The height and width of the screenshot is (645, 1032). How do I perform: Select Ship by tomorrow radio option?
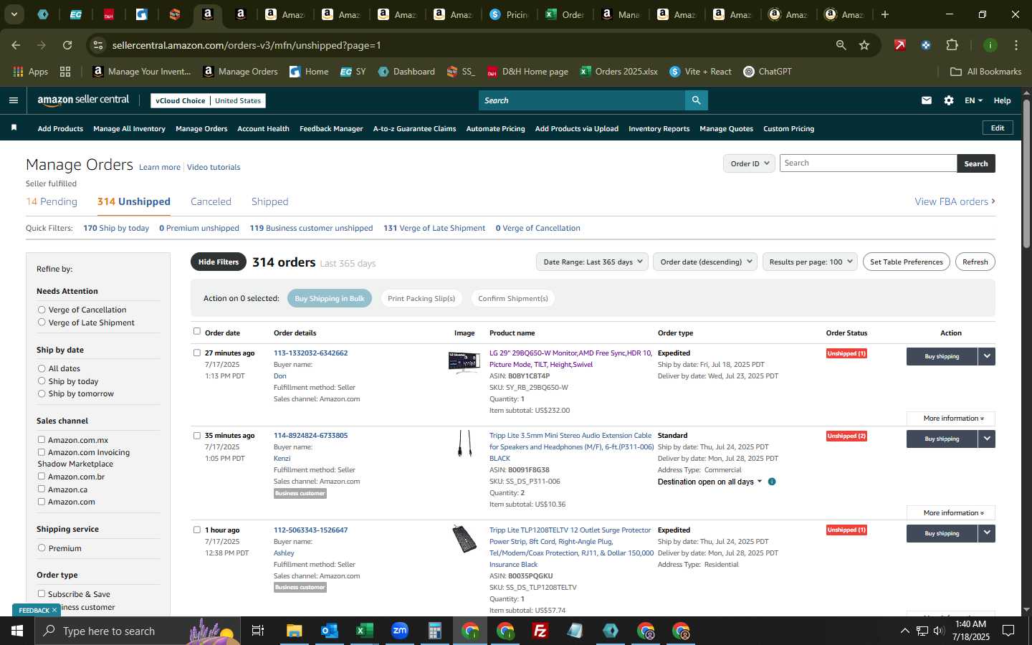pos(42,393)
